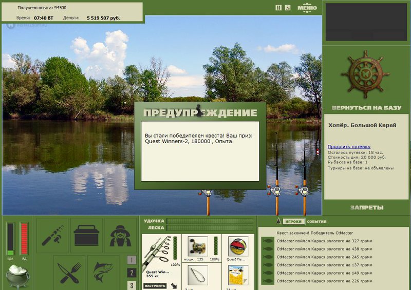Click the money value 5 519 507 руб.
The image size is (411, 290).
(103, 18)
